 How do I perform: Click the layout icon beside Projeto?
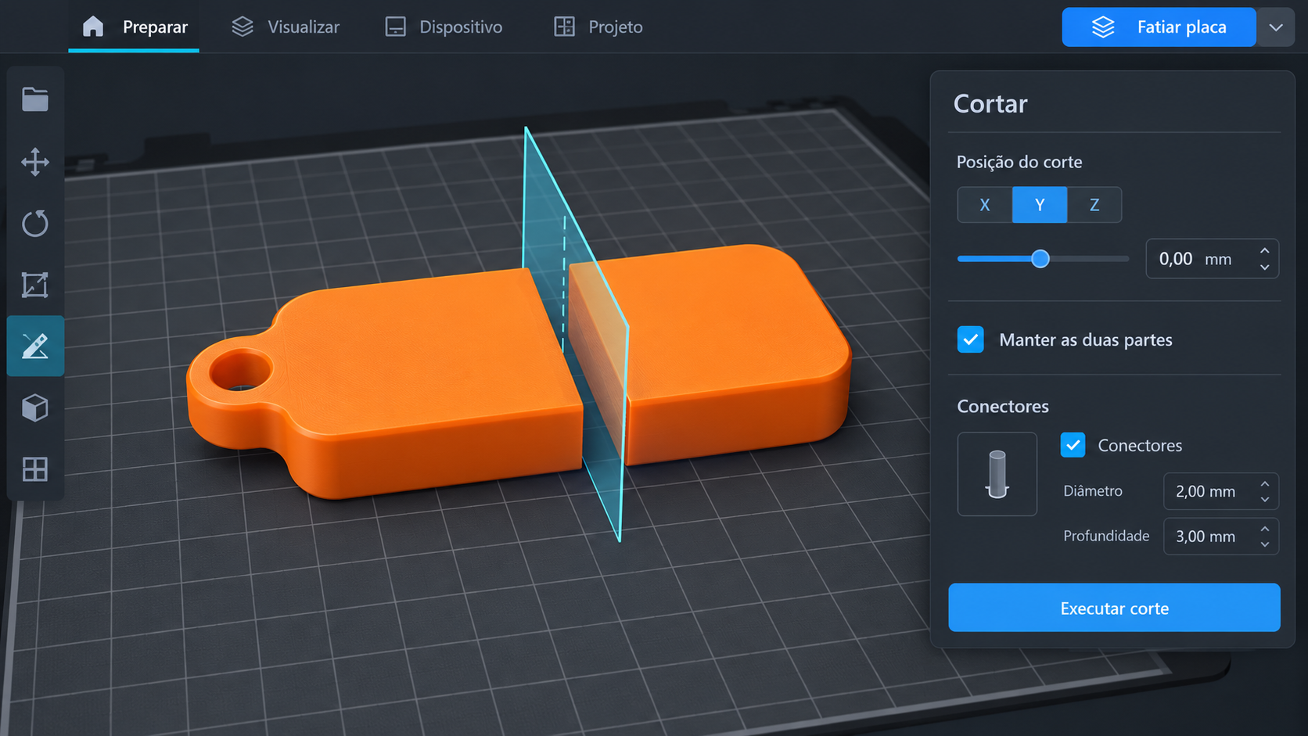tap(564, 27)
